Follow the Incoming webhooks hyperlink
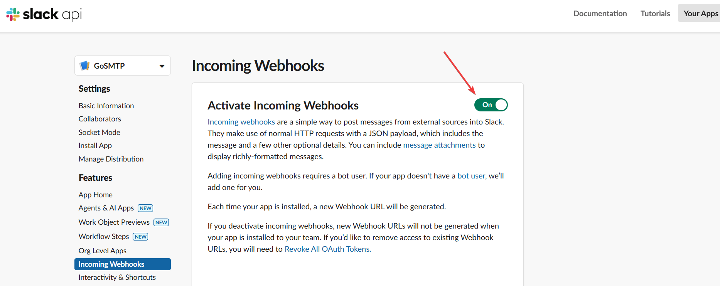 [x=241, y=122]
